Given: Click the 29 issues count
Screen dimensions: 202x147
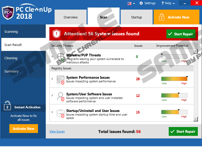Looking at the screenshot, I should coord(138,79).
